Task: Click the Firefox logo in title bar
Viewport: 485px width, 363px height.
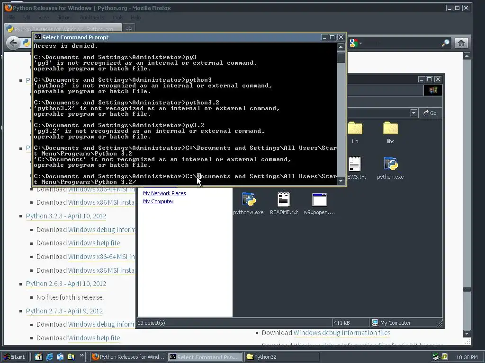Action: (x=9, y=8)
